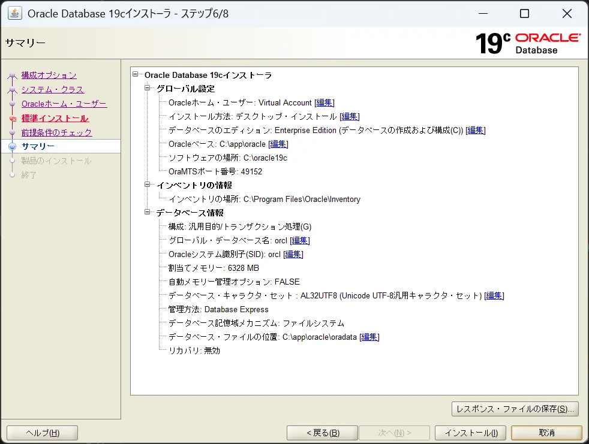Edit the Oracleベース path

click(x=278, y=144)
